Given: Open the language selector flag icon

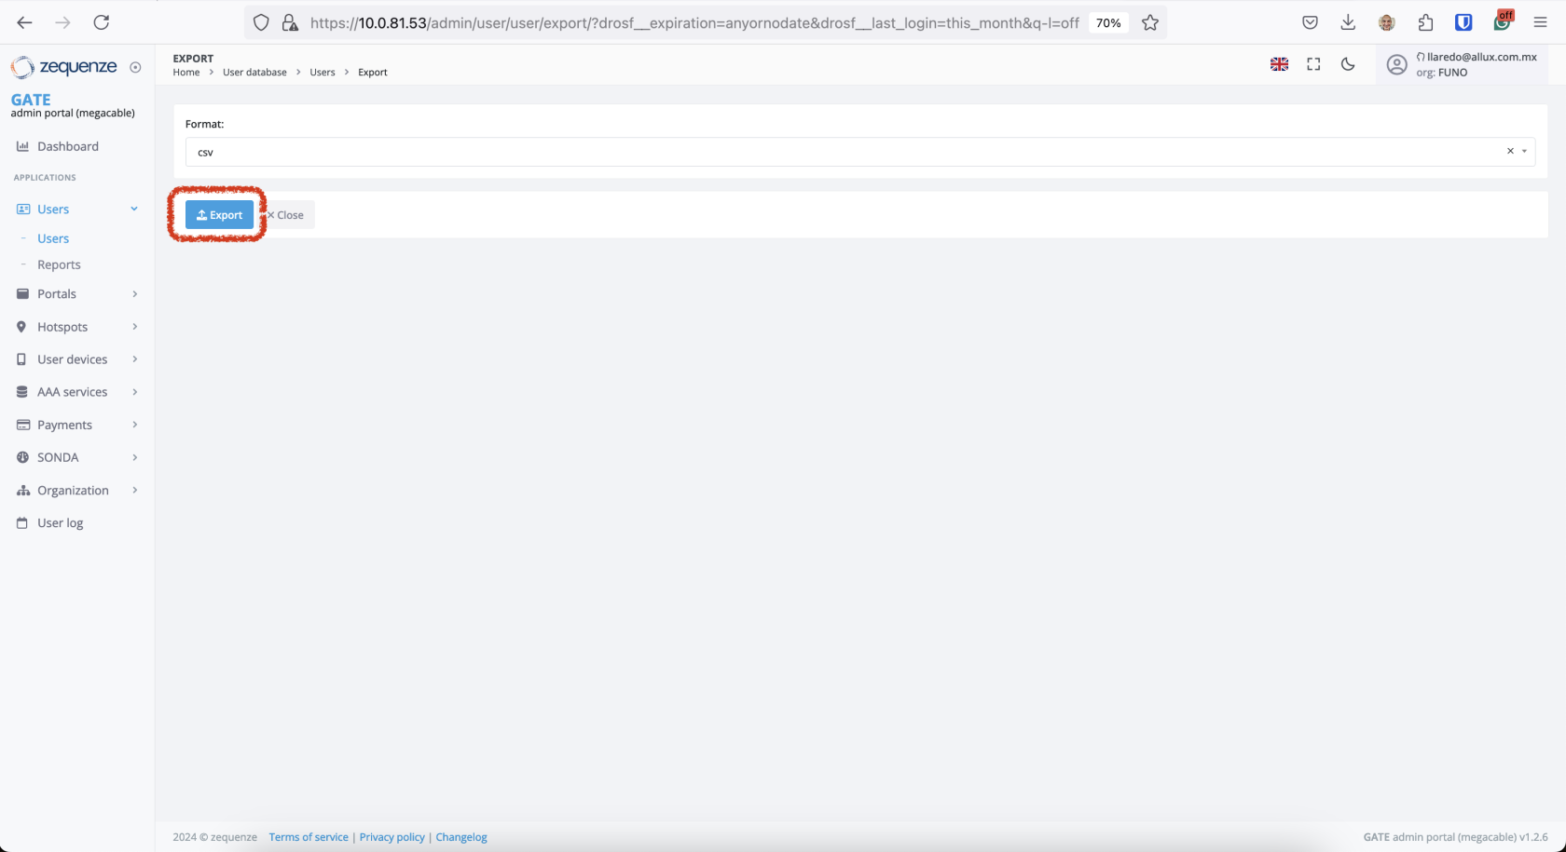Looking at the screenshot, I should coord(1279,64).
